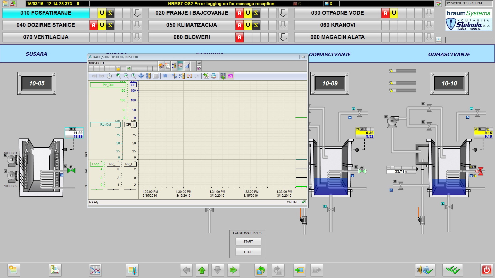Click the pin faceplate icon

click(x=199, y=63)
